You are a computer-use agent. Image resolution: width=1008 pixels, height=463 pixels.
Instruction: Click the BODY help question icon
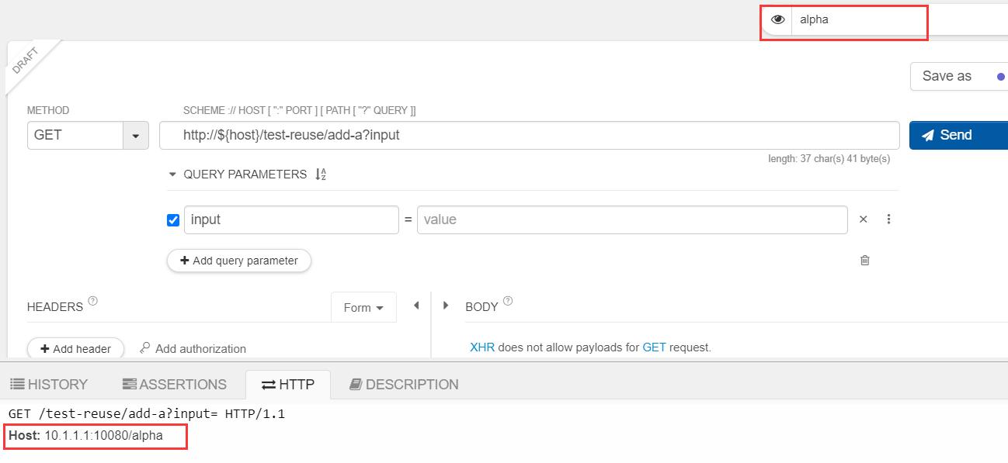coord(508,301)
